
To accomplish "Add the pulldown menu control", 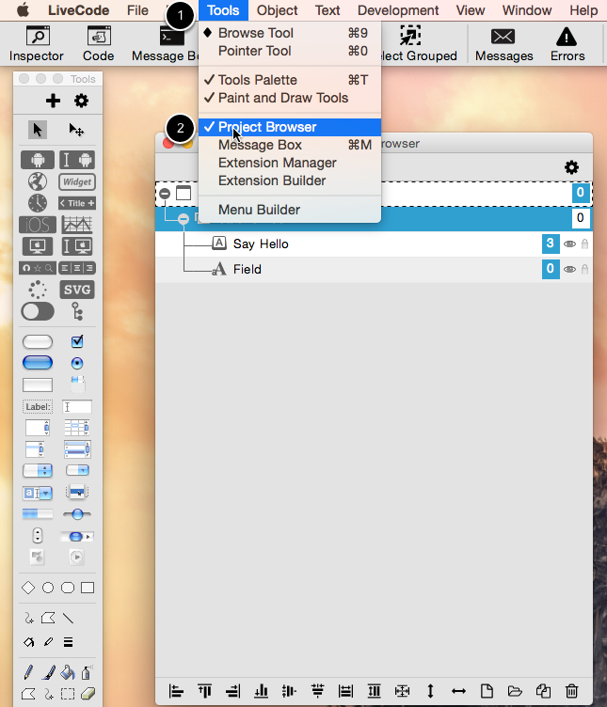I will [77, 470].
